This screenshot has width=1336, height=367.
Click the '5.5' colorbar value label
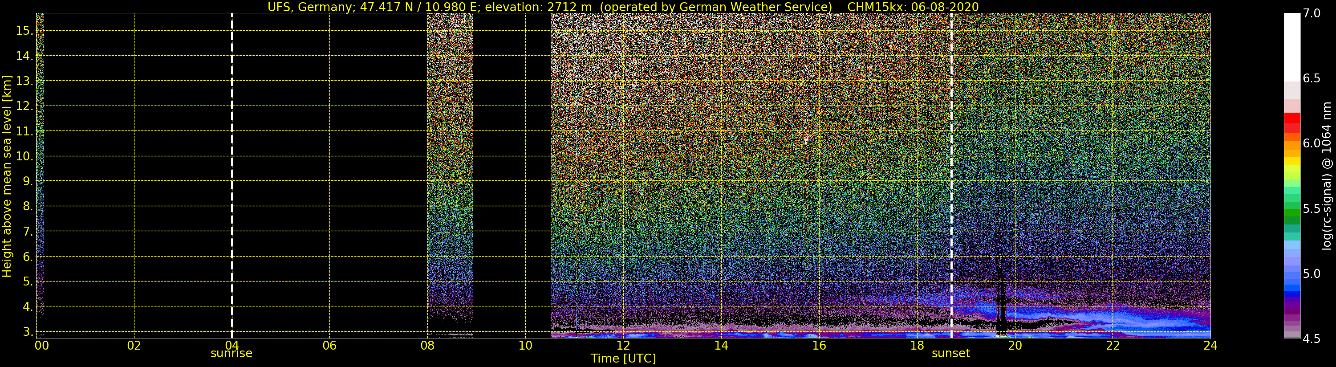click(x=1312, y=209)
